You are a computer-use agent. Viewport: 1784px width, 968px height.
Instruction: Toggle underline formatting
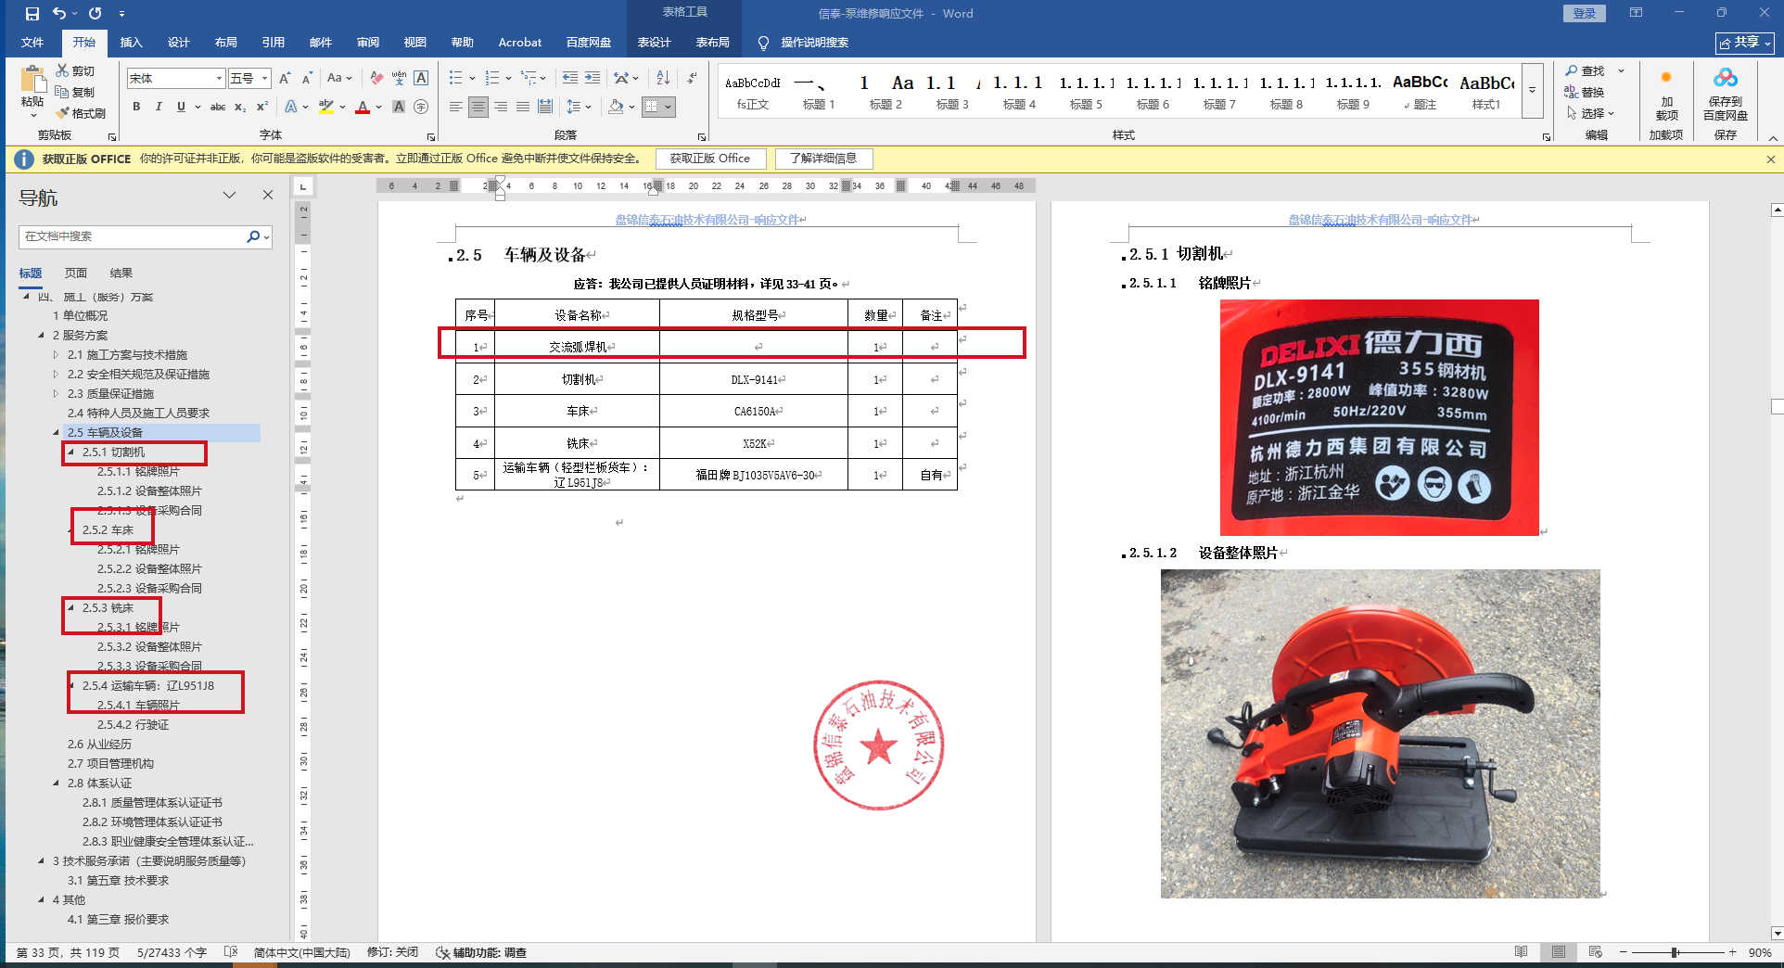[181, 108]
